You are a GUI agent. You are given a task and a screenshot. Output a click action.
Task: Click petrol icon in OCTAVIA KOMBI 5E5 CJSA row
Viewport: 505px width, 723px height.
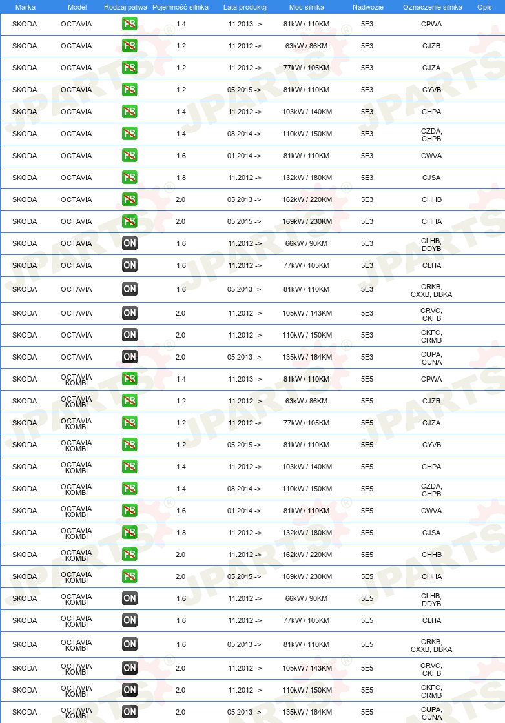(130, 533)
